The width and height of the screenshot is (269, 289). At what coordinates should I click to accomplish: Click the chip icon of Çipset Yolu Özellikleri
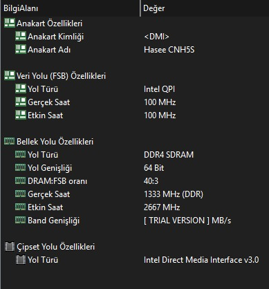10,246
